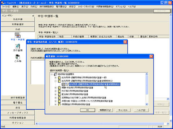Click the form tree scroll-down arrow
Image resolution: width=173 pixels, height=129 pixels.
[147, 104]
